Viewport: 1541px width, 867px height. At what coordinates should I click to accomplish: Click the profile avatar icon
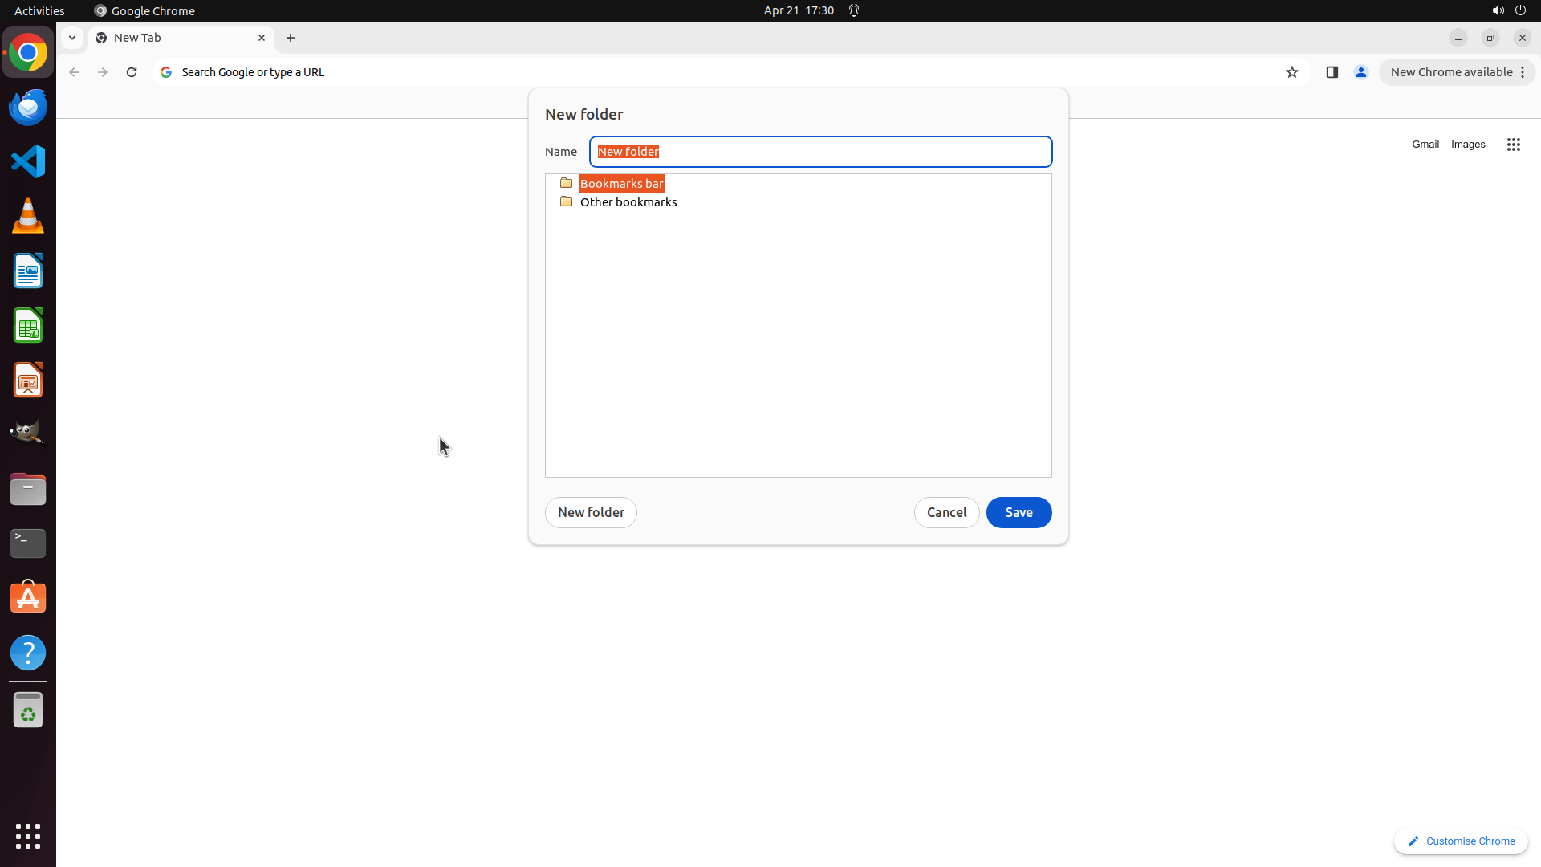[1360, 72]
